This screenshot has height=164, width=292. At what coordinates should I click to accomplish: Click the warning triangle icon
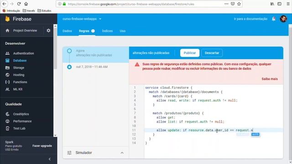click(x=137, y=65)
